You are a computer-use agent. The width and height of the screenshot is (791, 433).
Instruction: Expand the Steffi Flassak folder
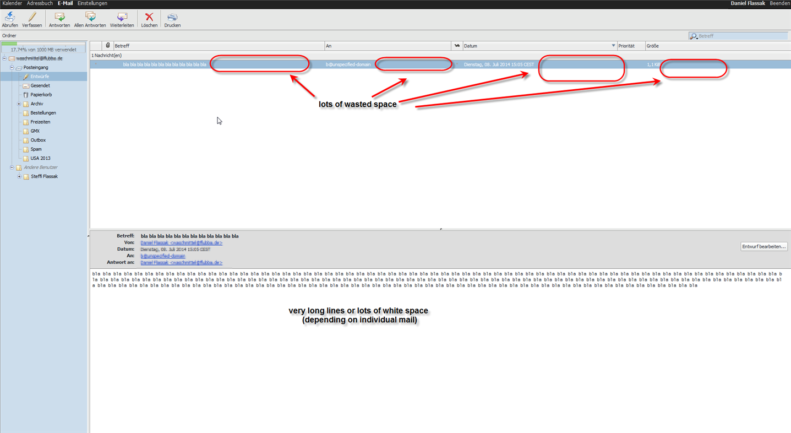pyautogui.click(x=19, y=177)
